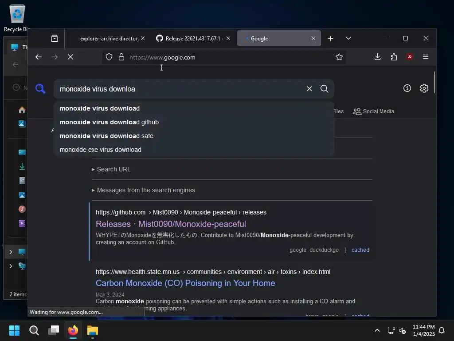Open cached link of Monoxide-peaceful result
The width and height of the screenshot is (454, 341).
[360, 250]
